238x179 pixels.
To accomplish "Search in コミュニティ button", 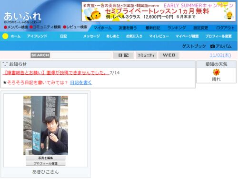I will 146,55.
